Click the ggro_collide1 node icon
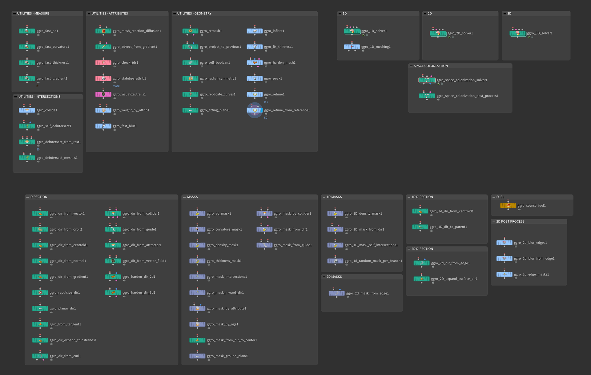 [27, 110]
